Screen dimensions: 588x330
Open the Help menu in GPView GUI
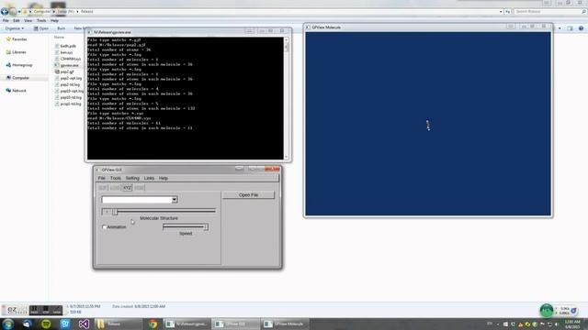(x=164, y=178)
